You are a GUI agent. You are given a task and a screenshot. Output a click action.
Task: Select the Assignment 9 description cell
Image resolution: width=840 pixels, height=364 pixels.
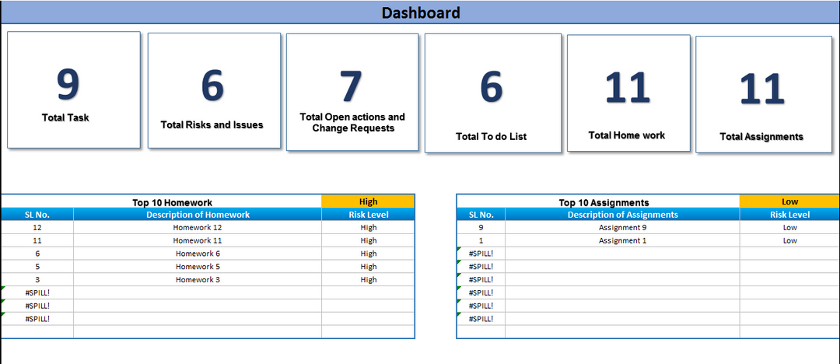click(x=622, y=228)
